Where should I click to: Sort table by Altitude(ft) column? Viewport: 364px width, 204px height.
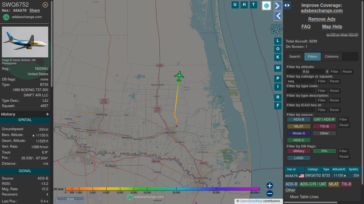coord(339,169)
